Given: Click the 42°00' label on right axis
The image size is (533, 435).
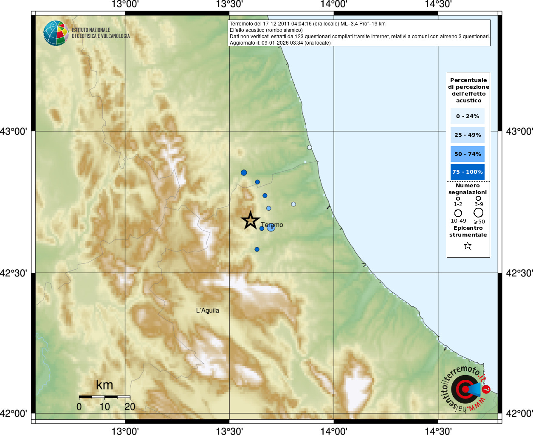Looking at the screenshot, I should [519, 413].
